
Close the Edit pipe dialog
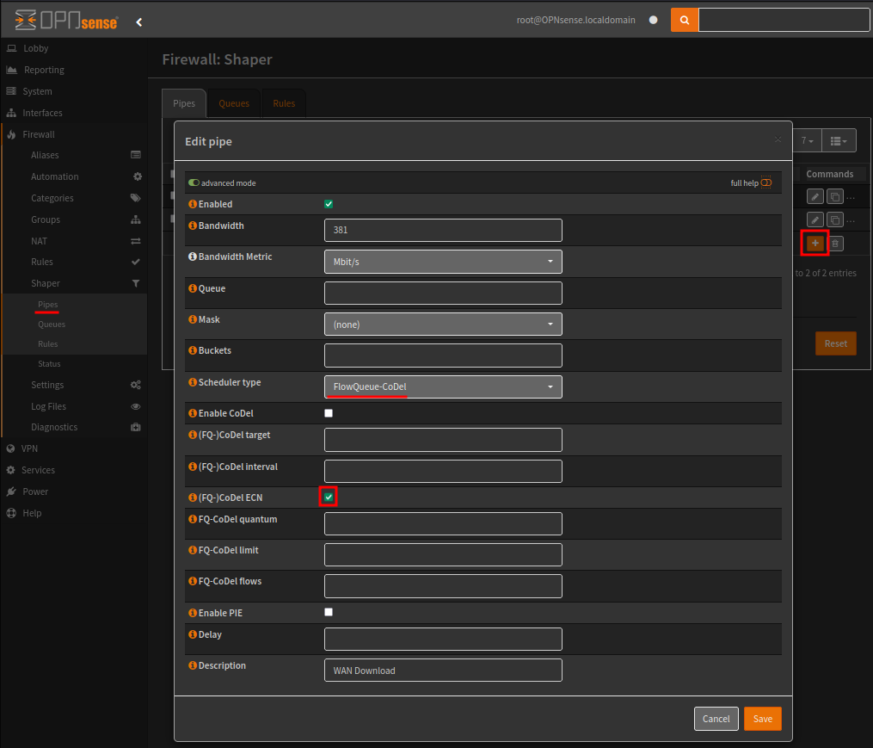coord(778,139)
